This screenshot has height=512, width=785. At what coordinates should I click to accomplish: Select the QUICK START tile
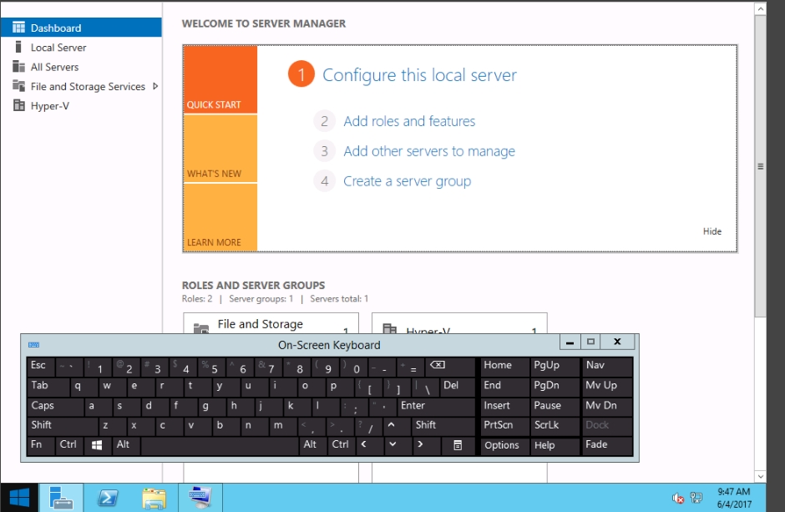[x=220, y=79]
